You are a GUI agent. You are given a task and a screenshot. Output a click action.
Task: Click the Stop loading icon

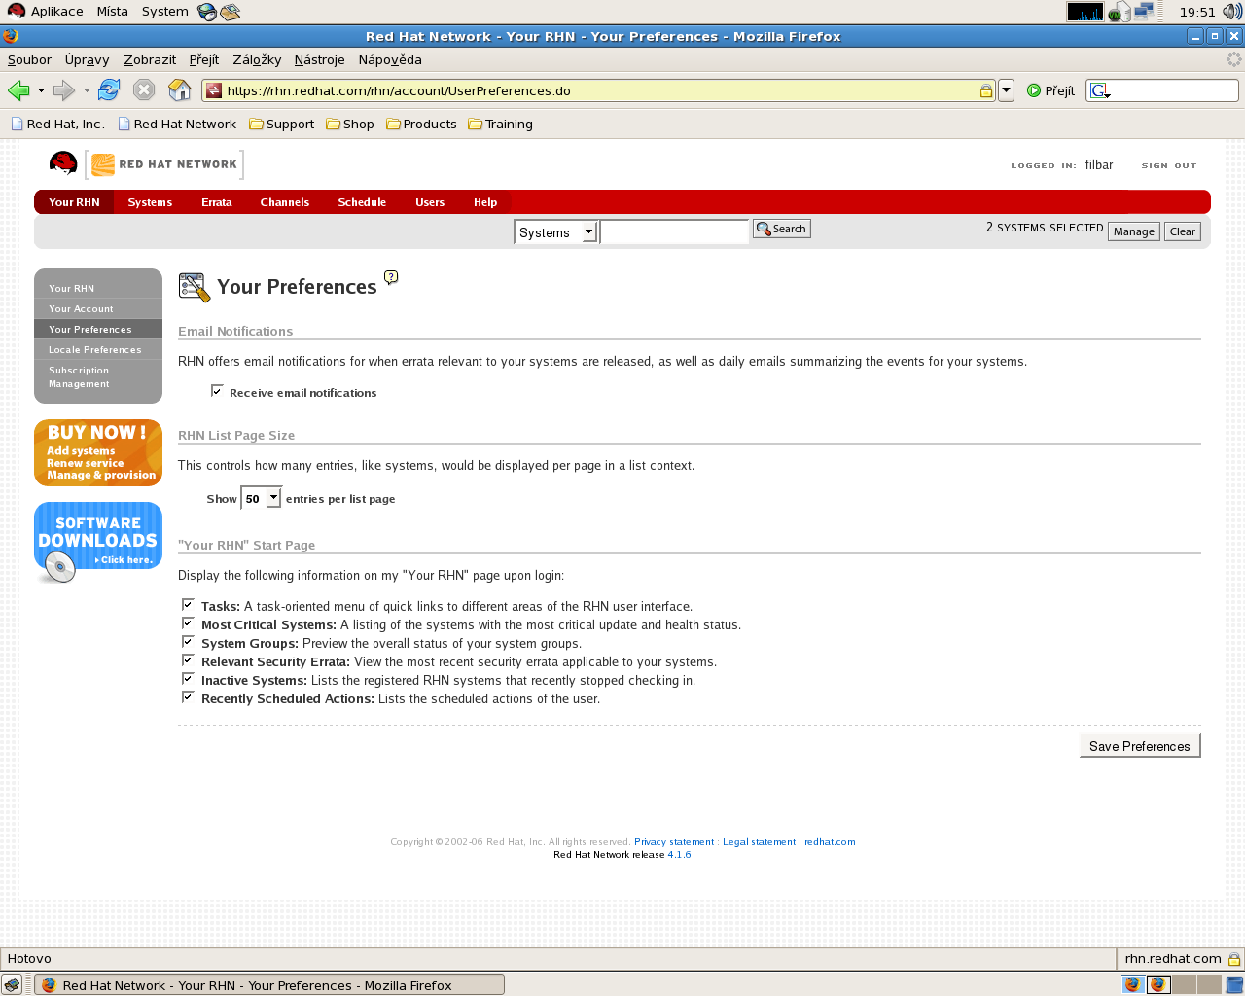[x=144, y=90]
